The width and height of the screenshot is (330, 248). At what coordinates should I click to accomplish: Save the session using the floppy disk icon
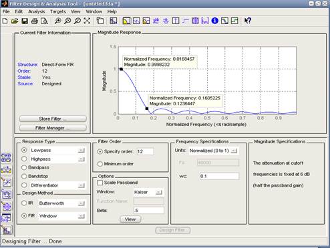tap(25, 21)
